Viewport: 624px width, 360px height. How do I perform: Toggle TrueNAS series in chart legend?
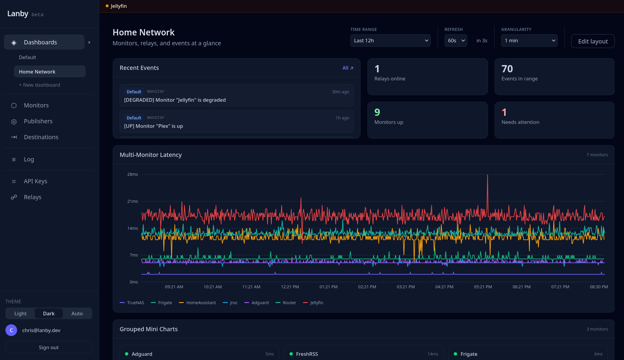tap(132, 303)
